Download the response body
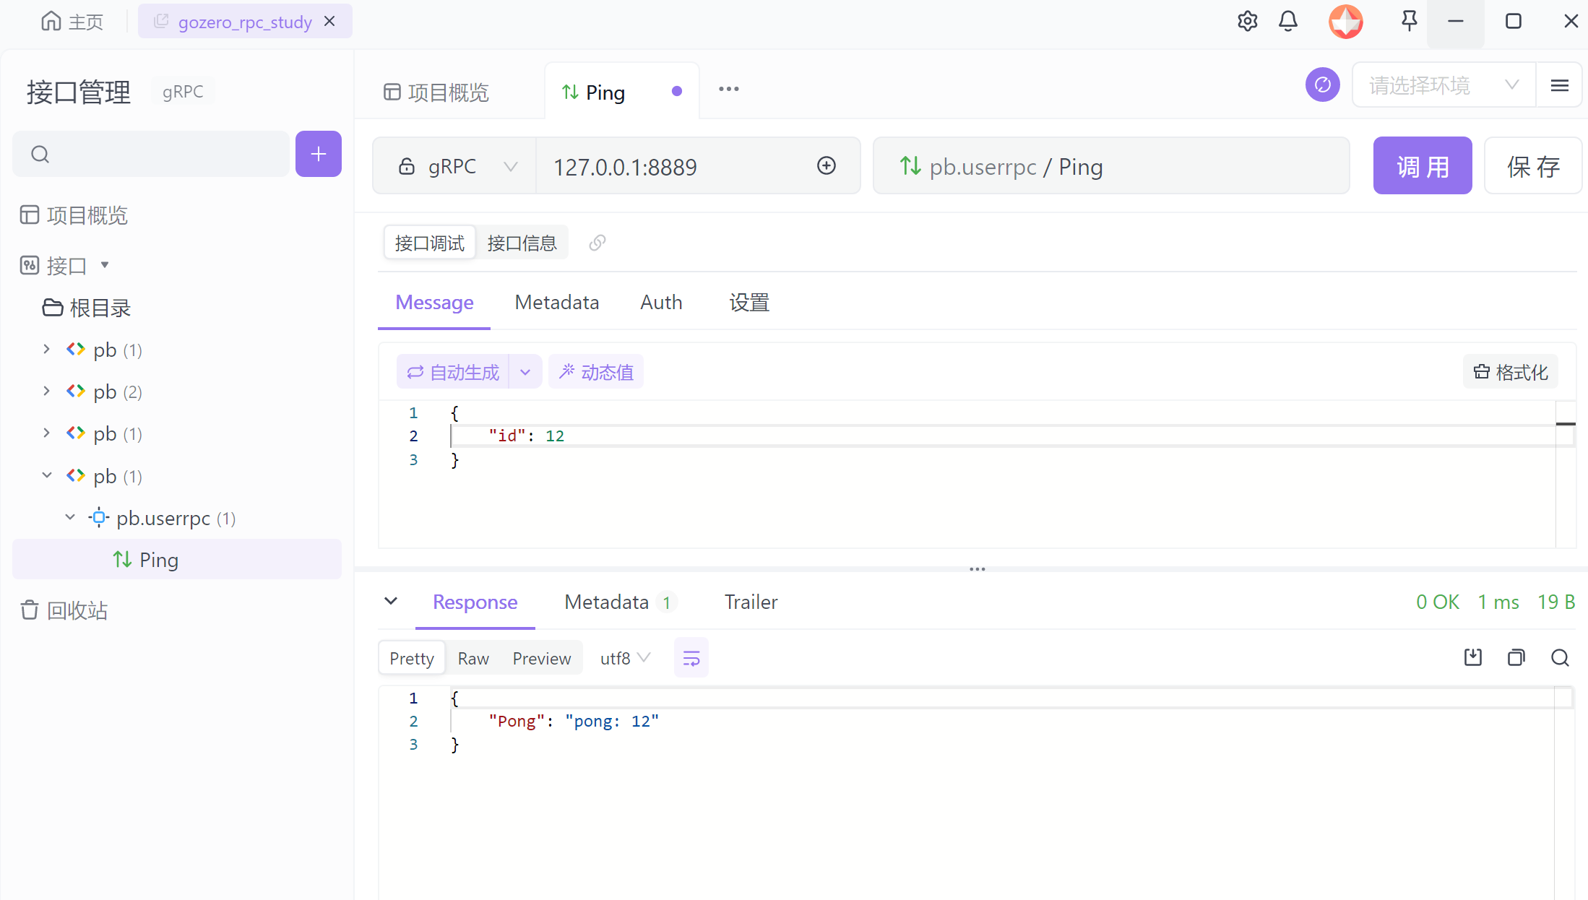This screenshot has width=1588, height=900. tap(1473, 657)
